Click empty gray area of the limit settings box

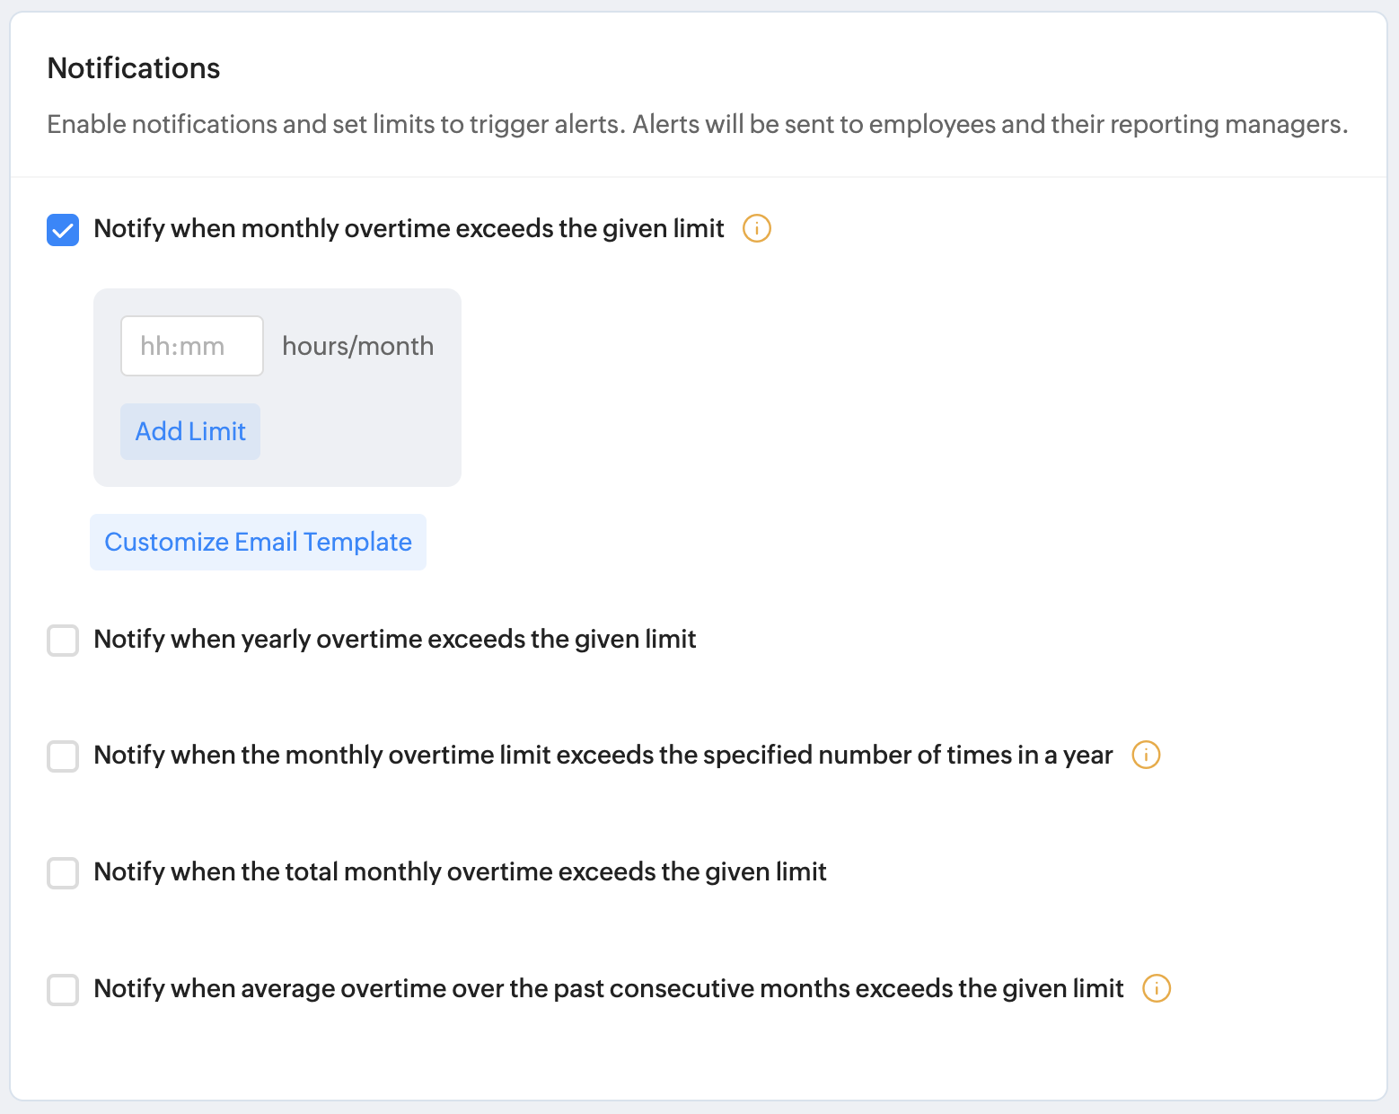tap(359, 440)
